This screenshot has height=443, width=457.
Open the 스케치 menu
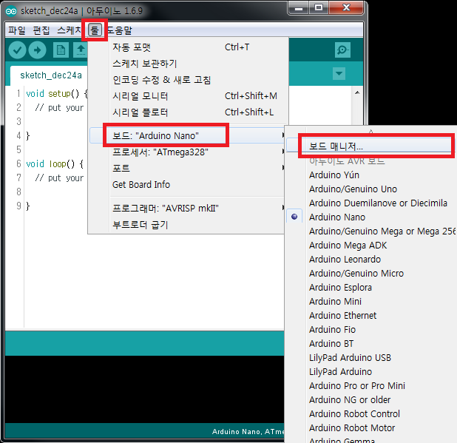coord(69,30)
